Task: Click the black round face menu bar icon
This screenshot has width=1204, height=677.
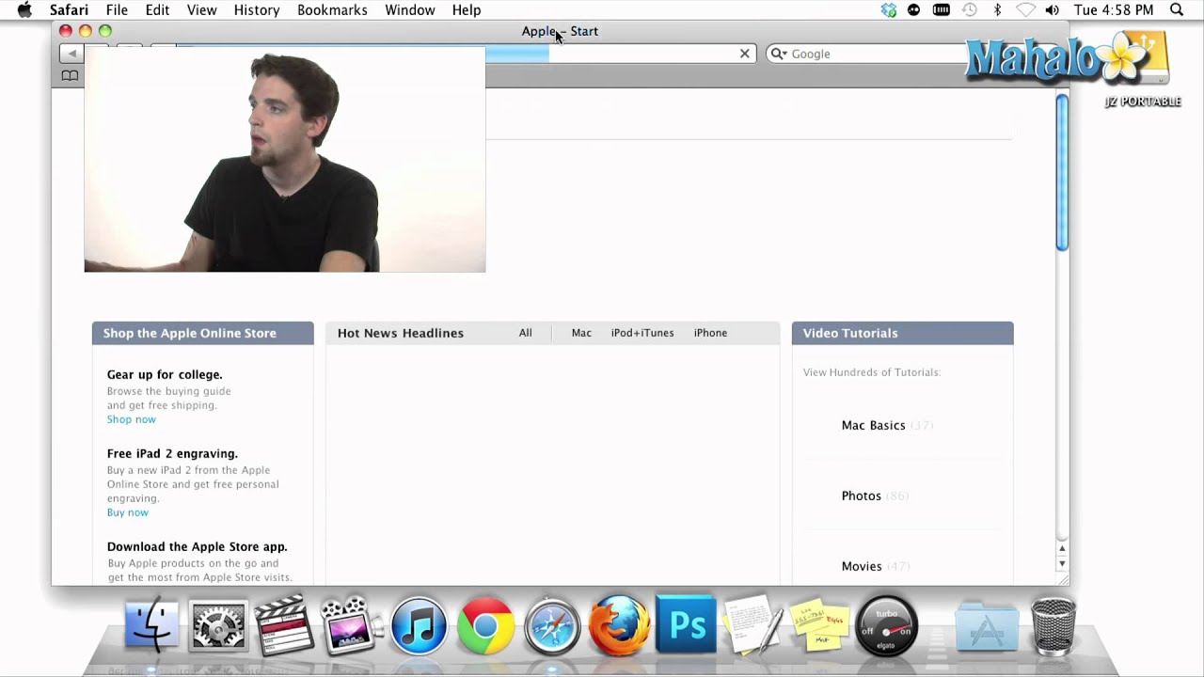Action: point(913,9)
